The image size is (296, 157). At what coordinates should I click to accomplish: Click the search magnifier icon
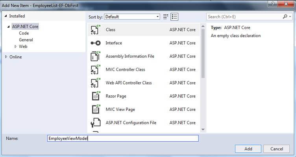click(285, 16)
